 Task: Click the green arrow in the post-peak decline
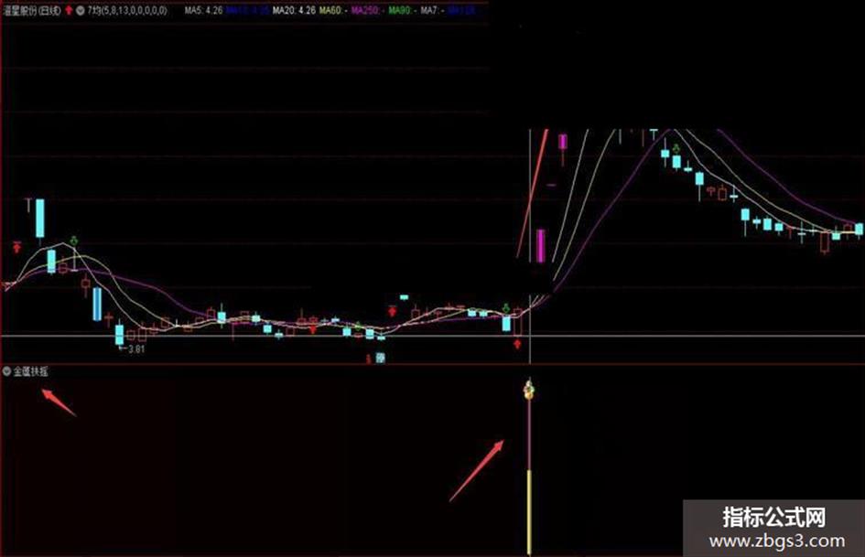point(676,148)
